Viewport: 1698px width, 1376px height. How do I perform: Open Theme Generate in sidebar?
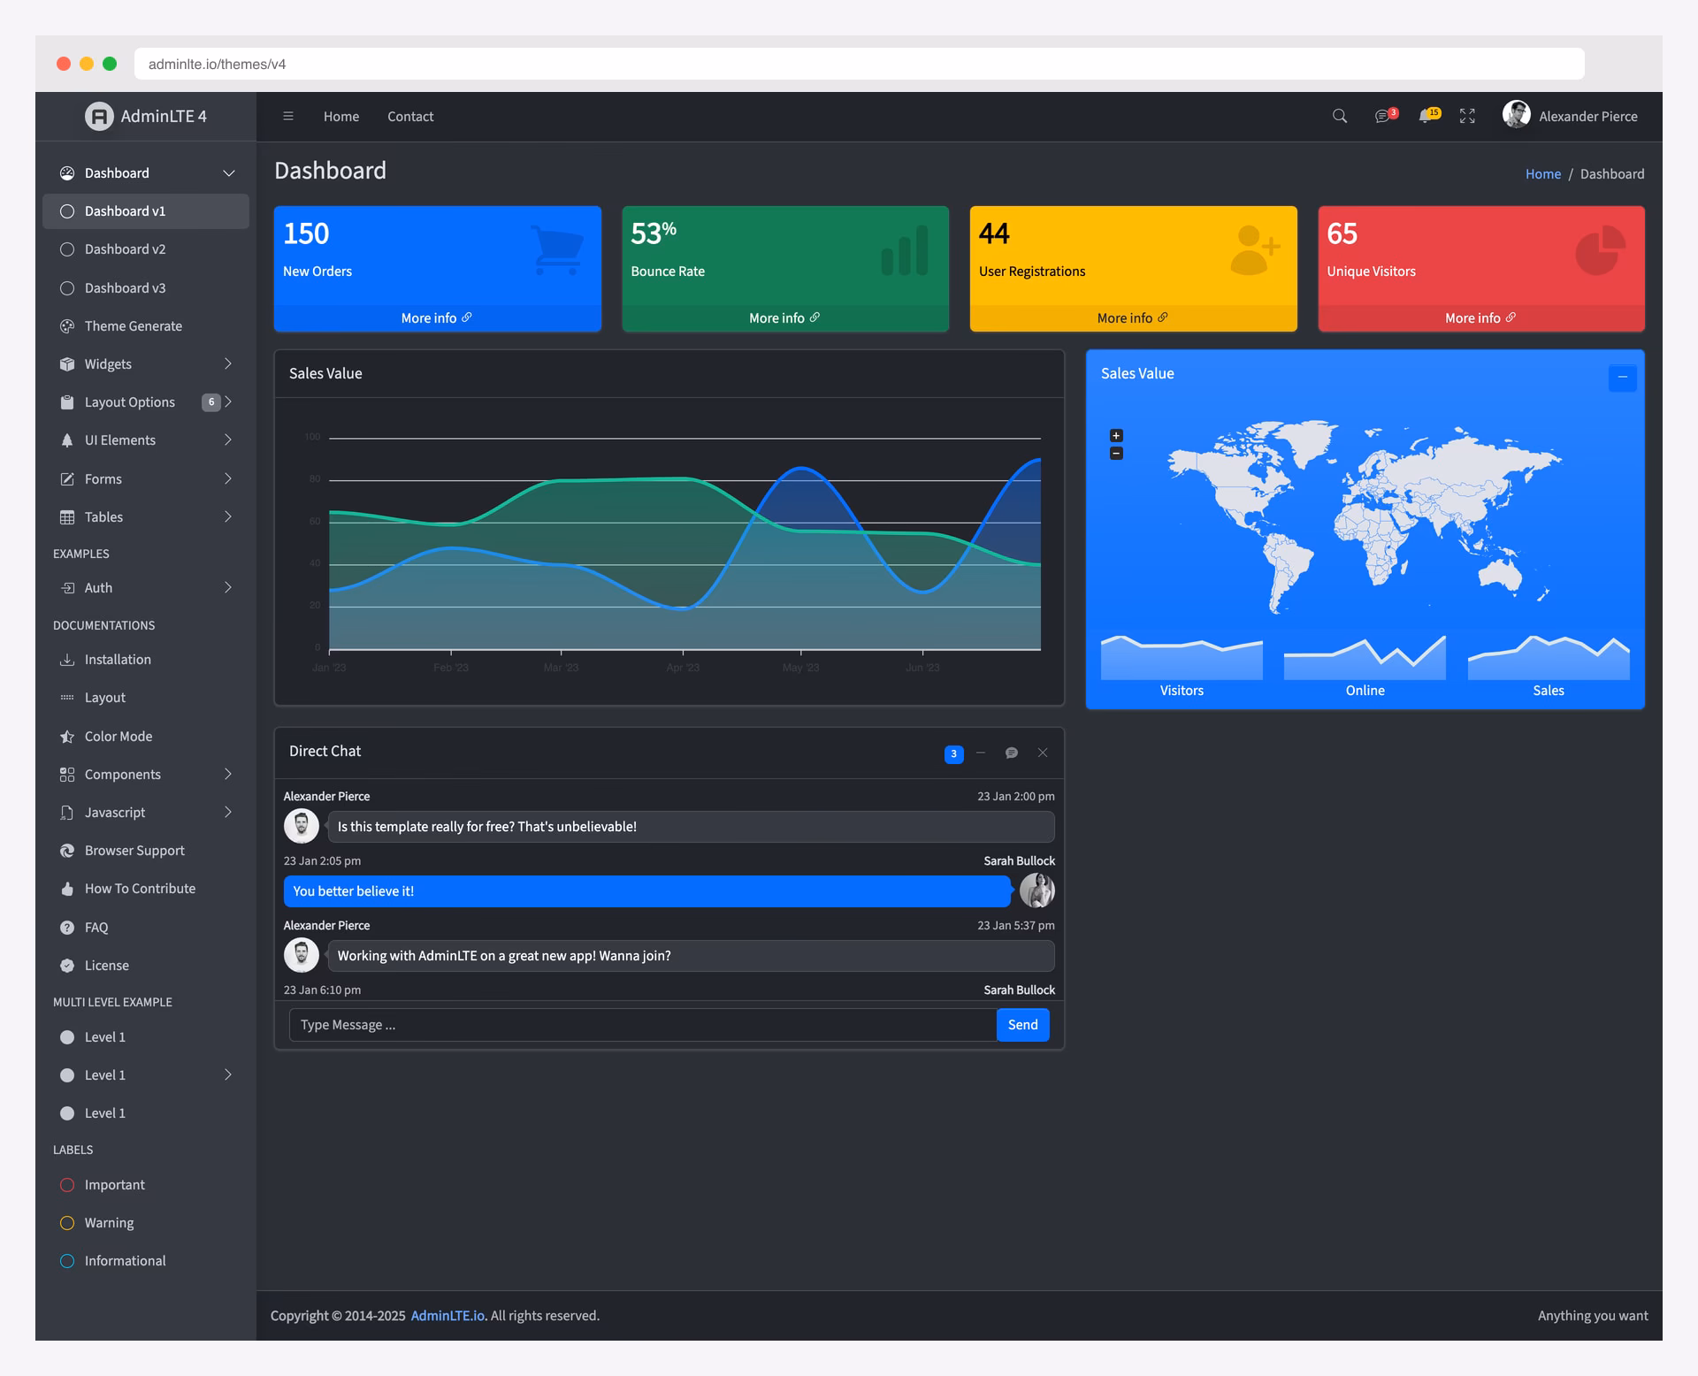pos(146,326)
